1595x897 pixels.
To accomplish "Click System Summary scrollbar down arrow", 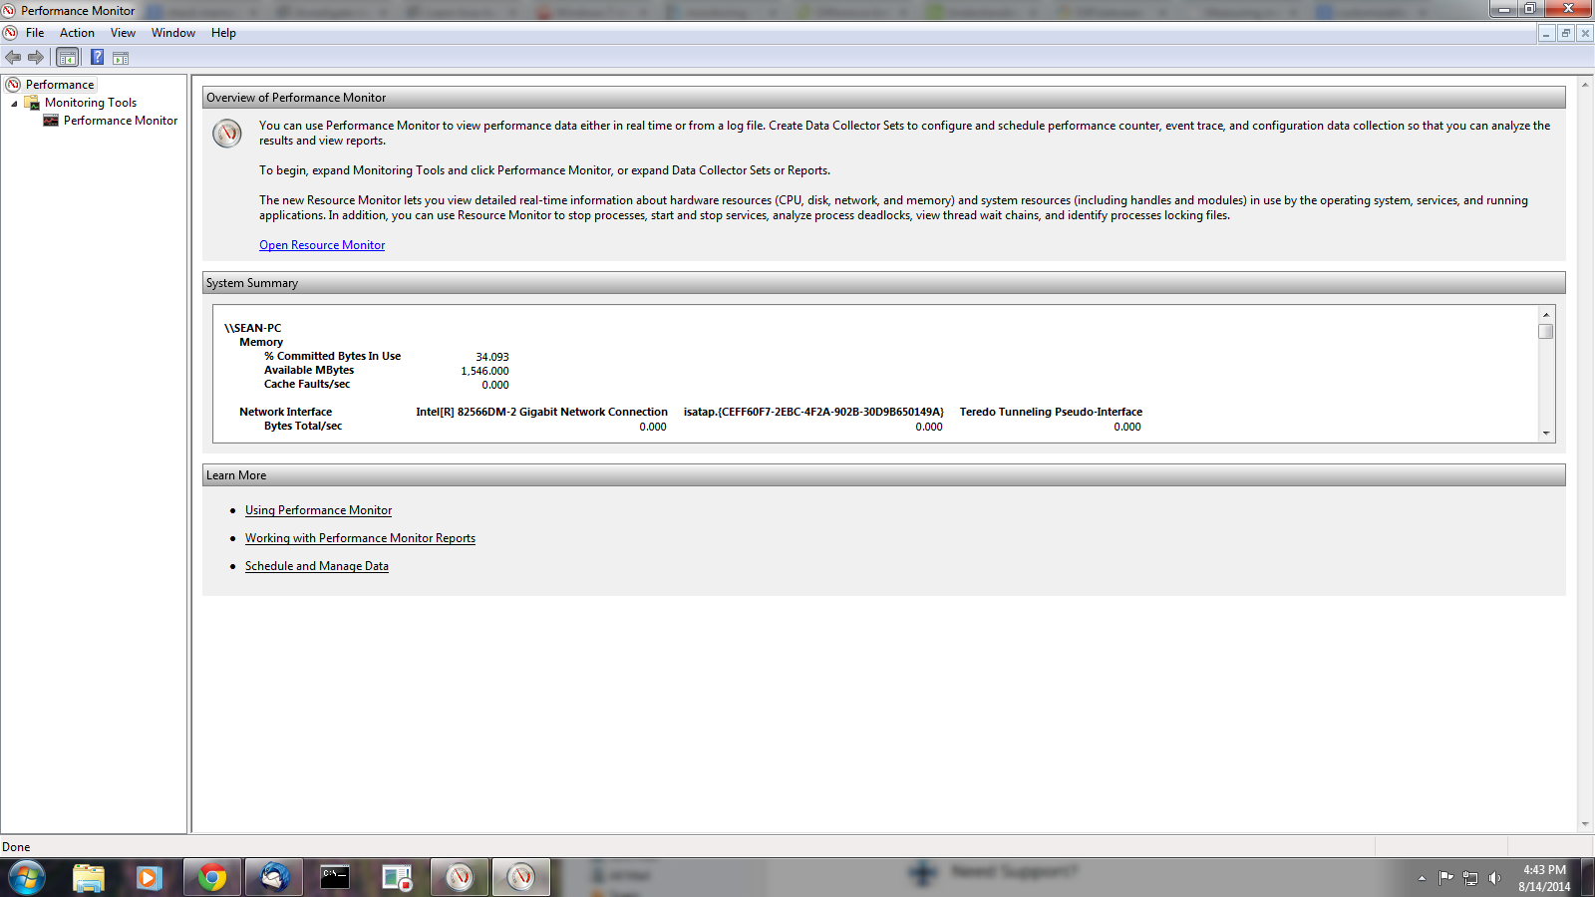I will [x=1546, y=434].
